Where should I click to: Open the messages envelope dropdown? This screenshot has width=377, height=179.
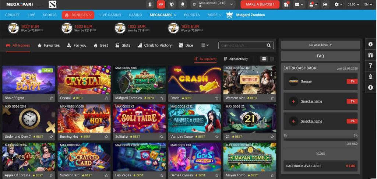(x=299, y=4)
